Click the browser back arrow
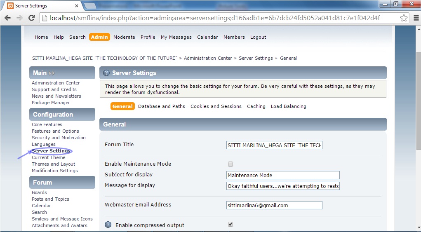Image resolution: width=421 pixels, height=232 pixels. click(7, 18)
